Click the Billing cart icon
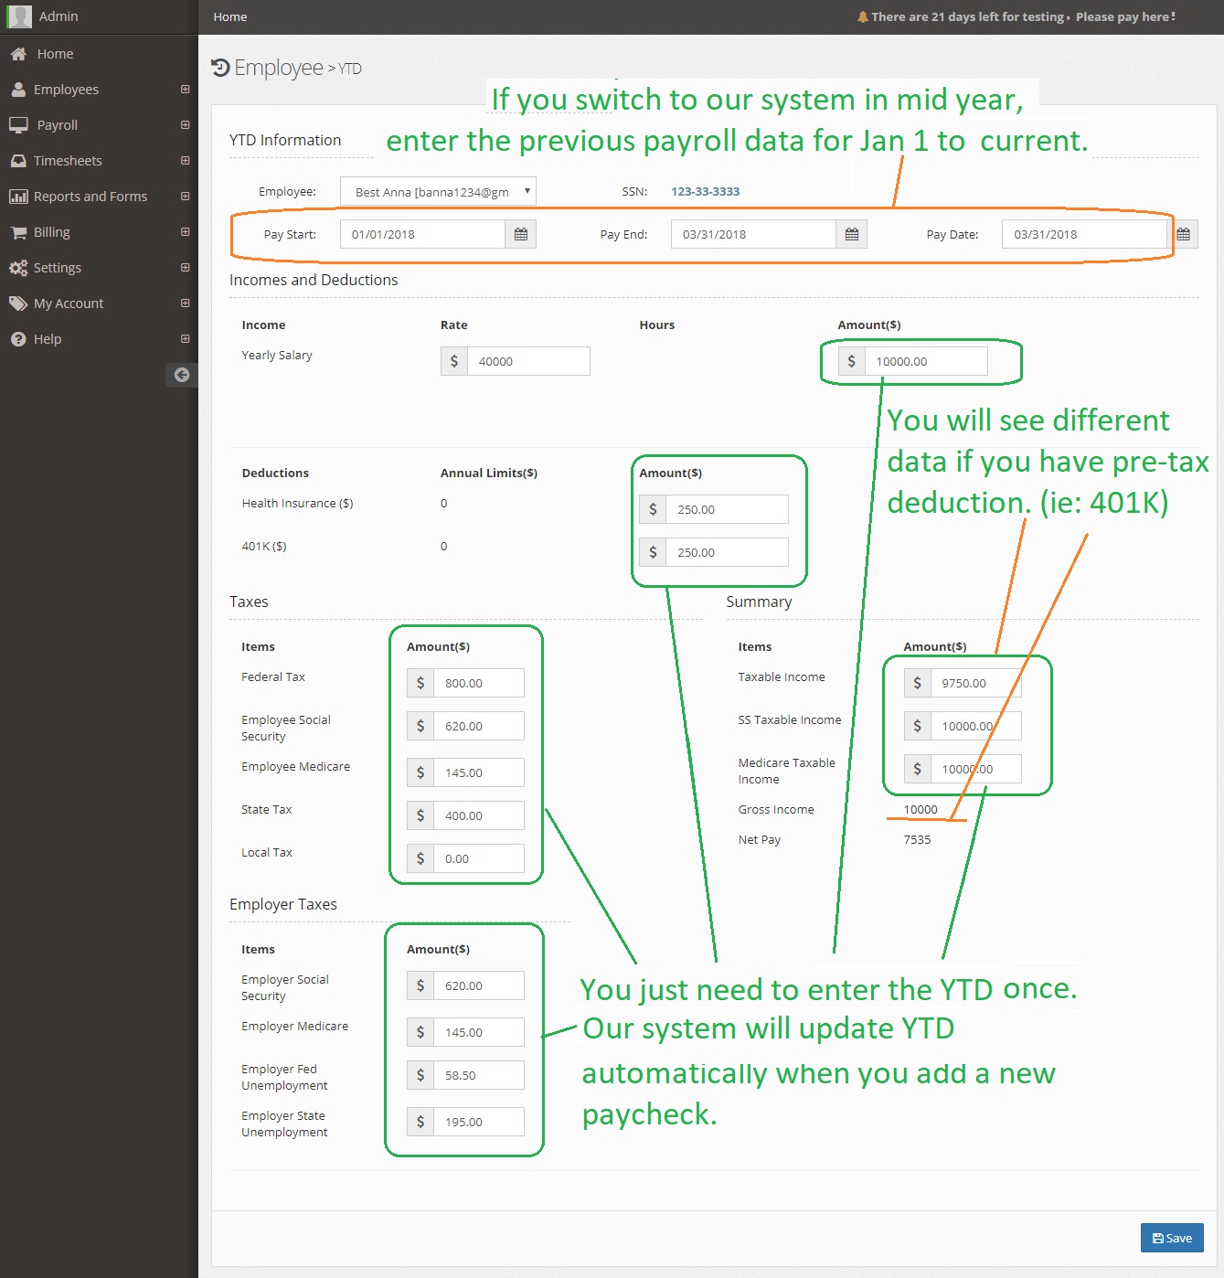1224x1278 pixels. tap(18, 232)
